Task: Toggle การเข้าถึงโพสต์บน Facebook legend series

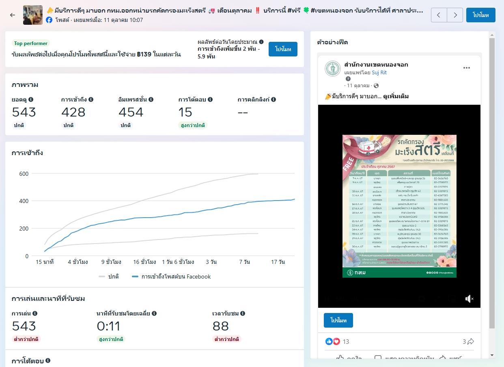Action: 171,276
